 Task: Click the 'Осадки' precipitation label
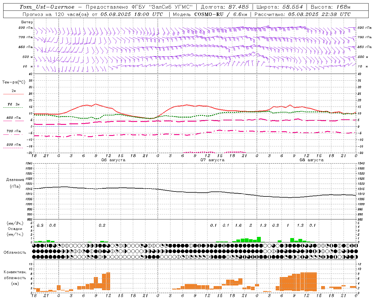(15, 229)
